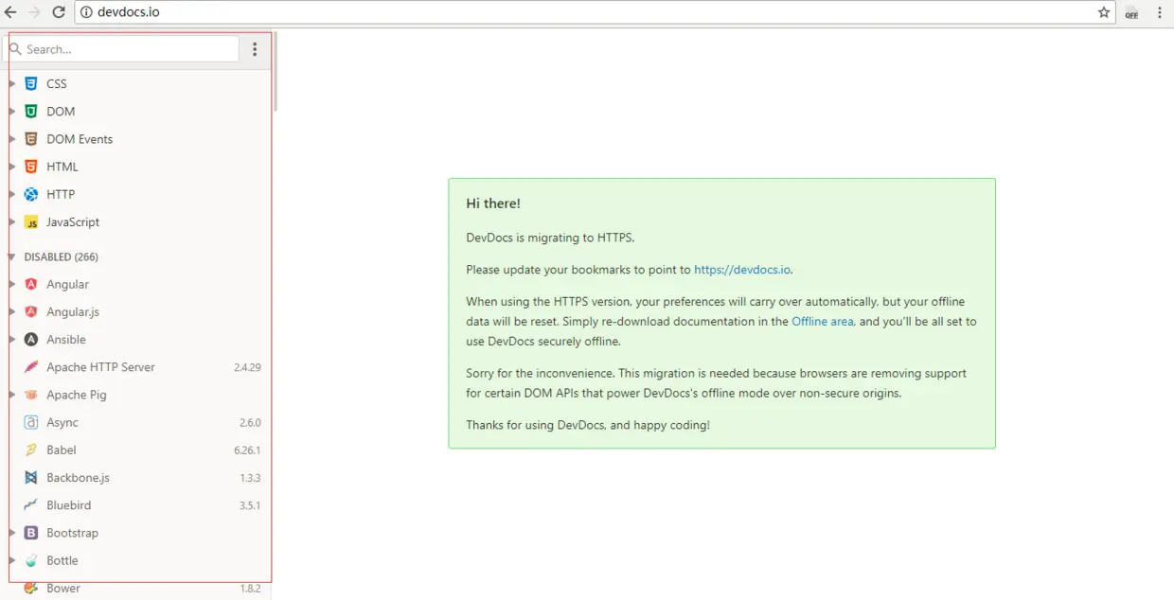Select the JavaScript label in sidebar
This screenshot has width=1174, height=600.
73,222
